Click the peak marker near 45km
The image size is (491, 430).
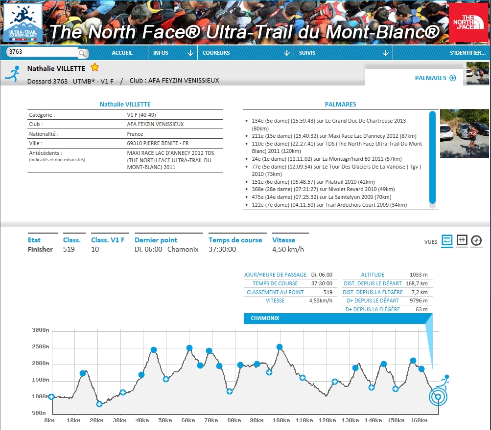[153, 350]
